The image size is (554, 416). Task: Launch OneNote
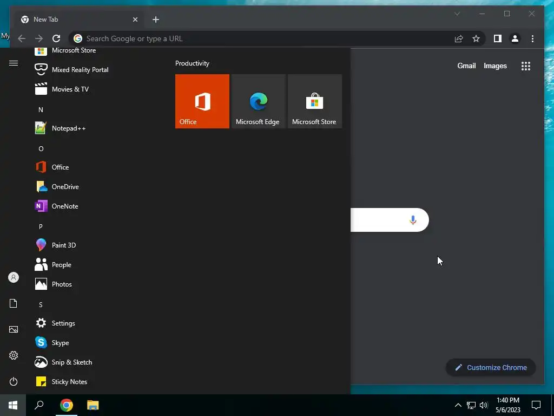(x=56, y=206)
